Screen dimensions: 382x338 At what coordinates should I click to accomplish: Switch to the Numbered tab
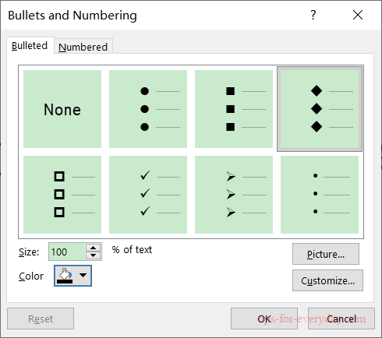point(83,47)
